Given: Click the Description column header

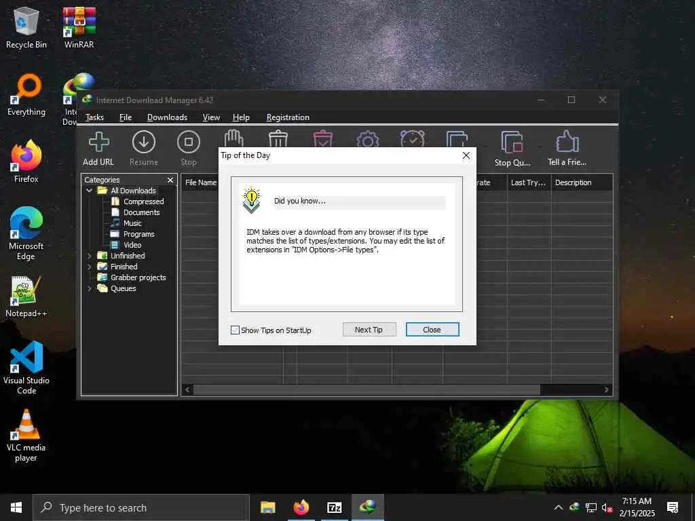Looking at the screenshot, I should [x=582, y=182].
